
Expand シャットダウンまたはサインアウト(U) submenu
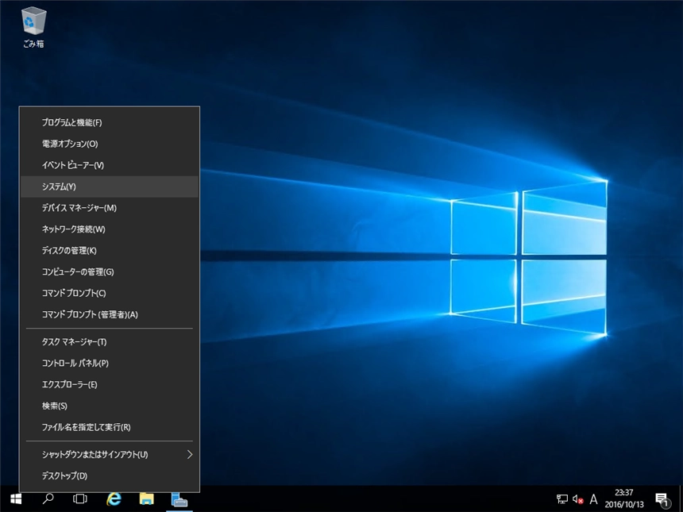coord(110,455)
